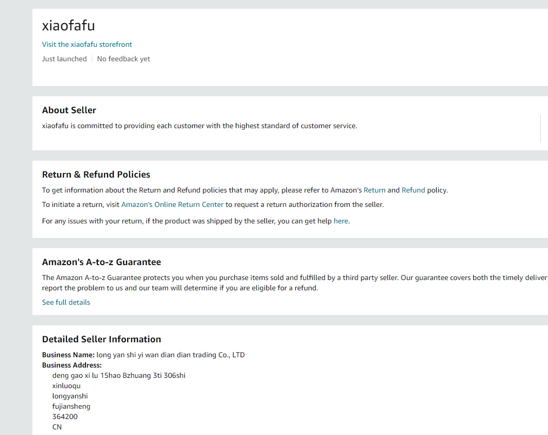Click the xinluoqu district line
This screenshot has height=435, width=548.
coord(66,386)
